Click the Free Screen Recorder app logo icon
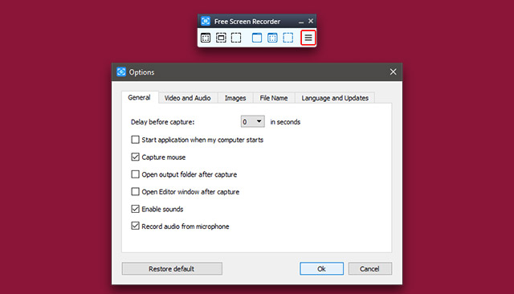514x294 pixels. click(206, 22)
